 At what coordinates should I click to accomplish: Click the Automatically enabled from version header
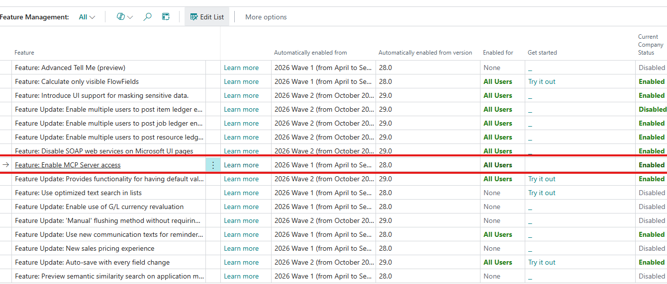(x=425, y=53)
